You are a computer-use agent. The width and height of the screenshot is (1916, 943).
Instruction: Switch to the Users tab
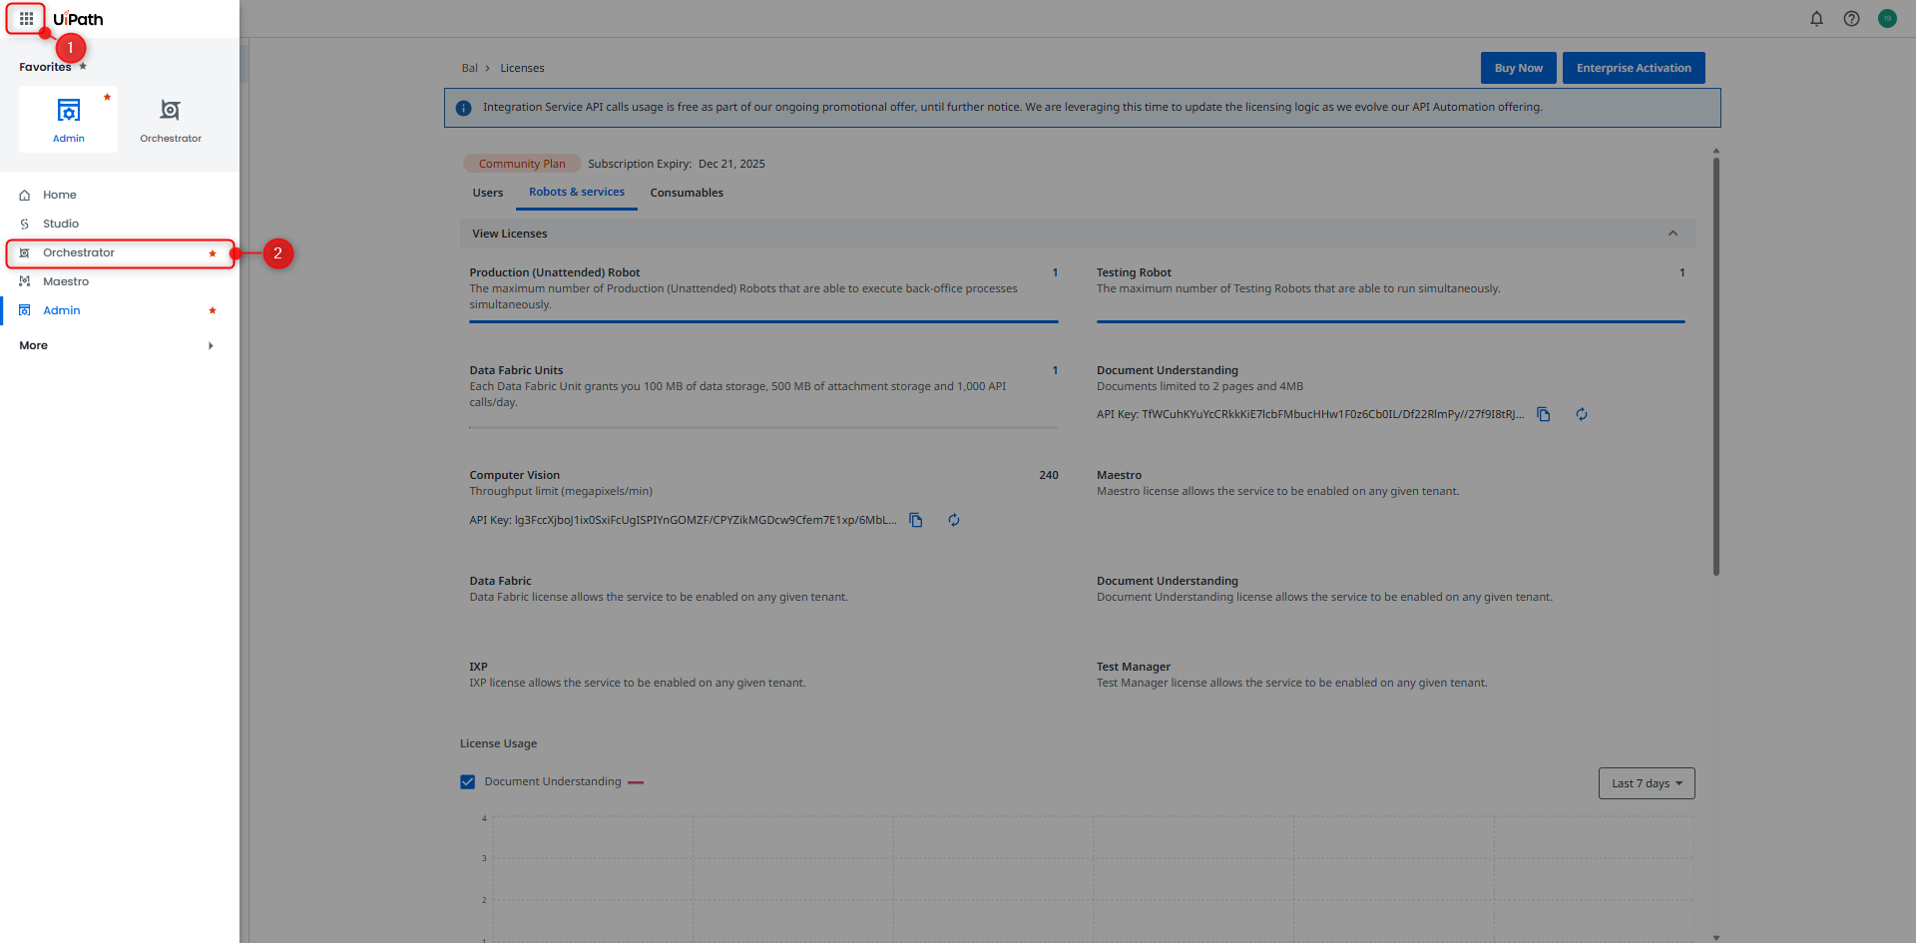click(x=488, y=193)
